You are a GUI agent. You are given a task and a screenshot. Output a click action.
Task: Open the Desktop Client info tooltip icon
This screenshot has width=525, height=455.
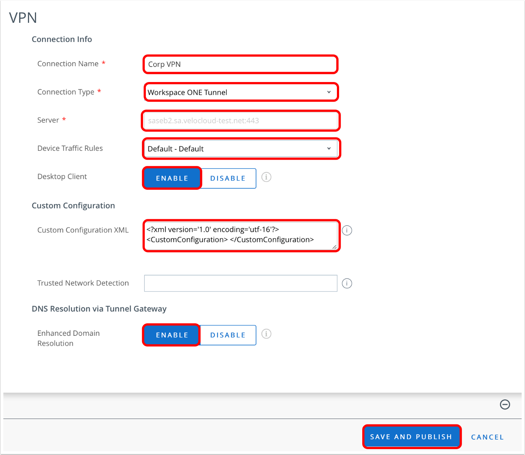266,177
